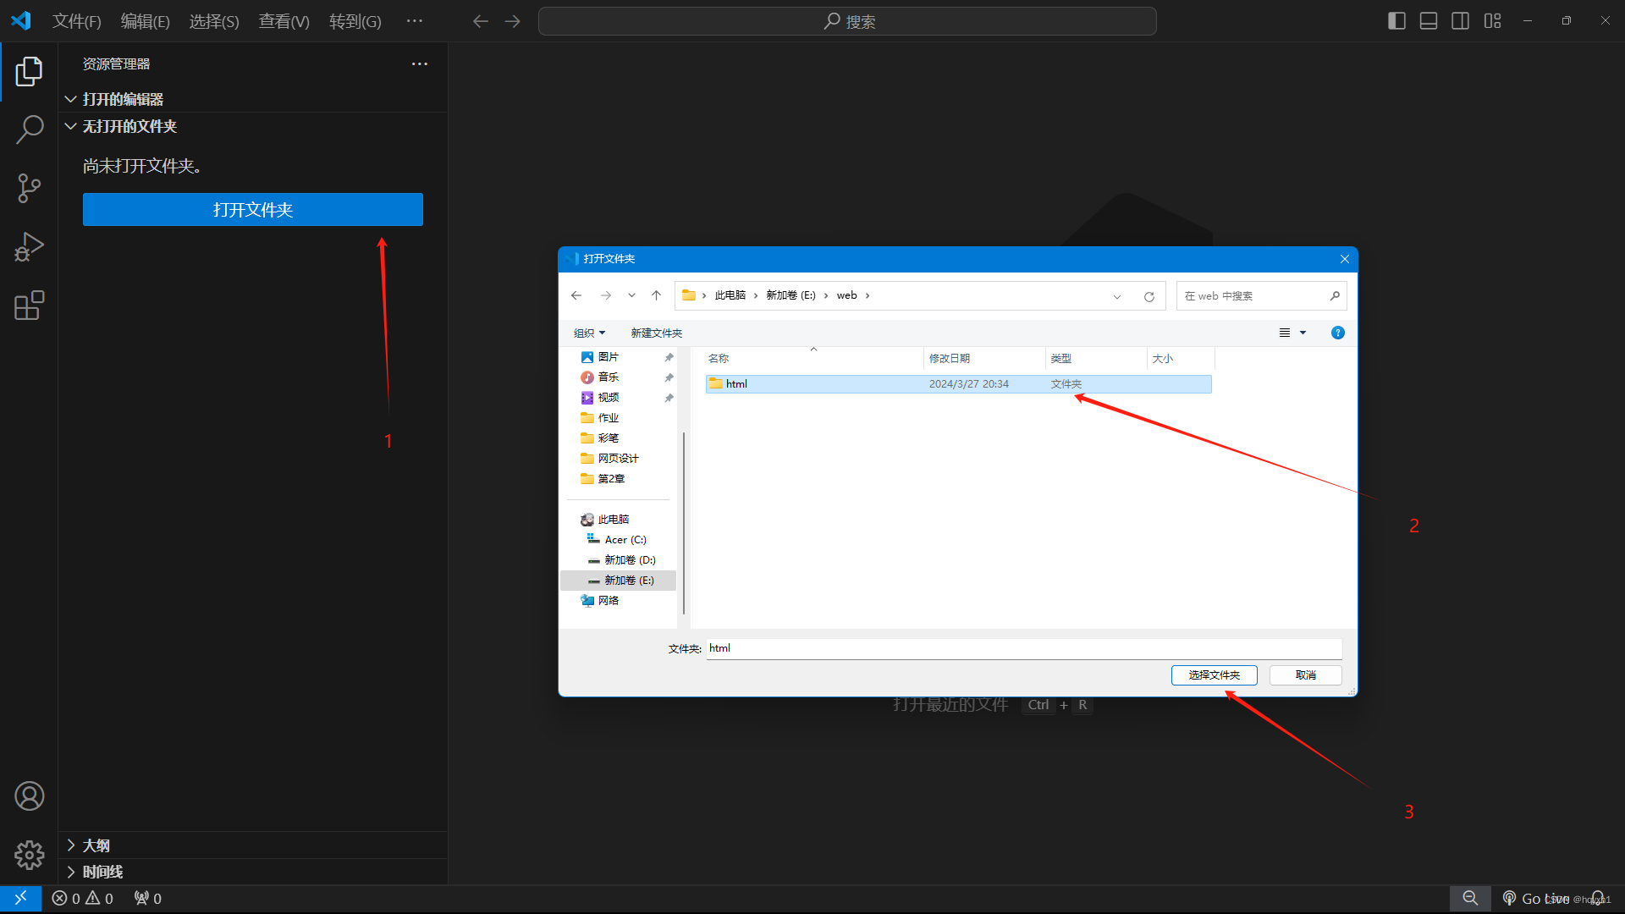Open Run and Debug view icon

[30, 246]
